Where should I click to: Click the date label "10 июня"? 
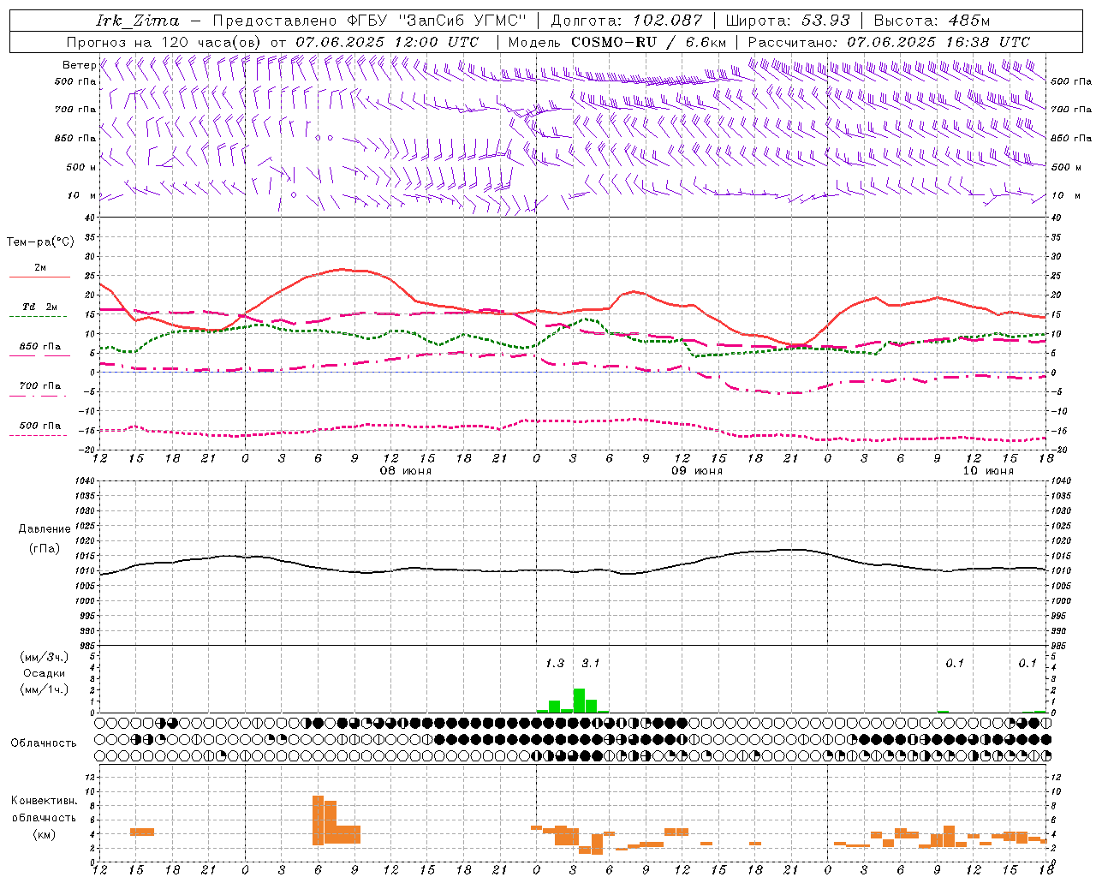[x=988, y=471]
